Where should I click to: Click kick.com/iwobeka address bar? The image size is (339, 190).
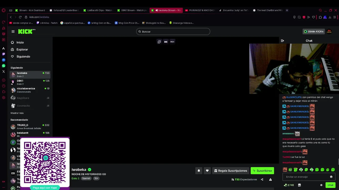coord(39,17)
